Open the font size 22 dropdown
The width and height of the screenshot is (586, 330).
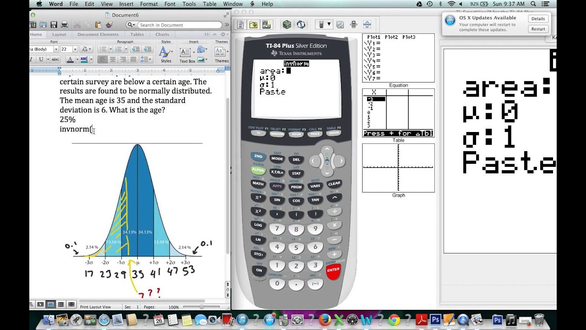76,49
